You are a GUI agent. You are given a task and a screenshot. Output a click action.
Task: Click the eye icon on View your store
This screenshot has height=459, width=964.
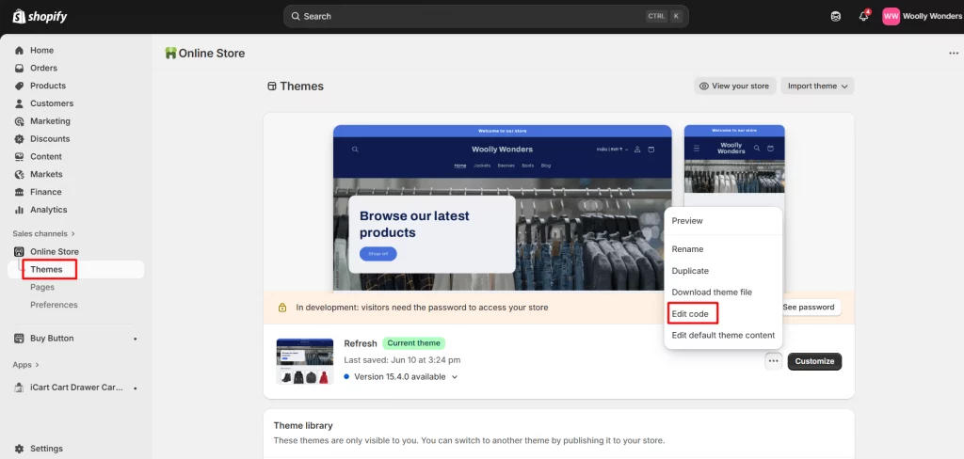click(x=704, y=86)
